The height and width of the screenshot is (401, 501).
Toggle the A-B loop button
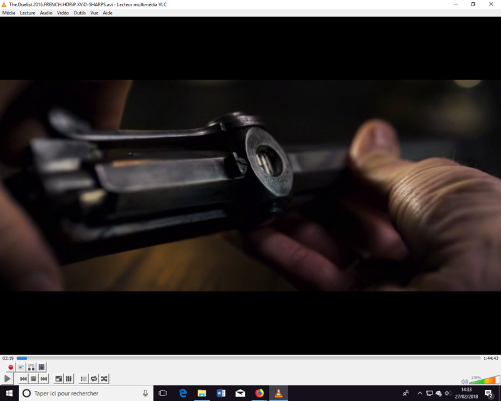point(31,367)
